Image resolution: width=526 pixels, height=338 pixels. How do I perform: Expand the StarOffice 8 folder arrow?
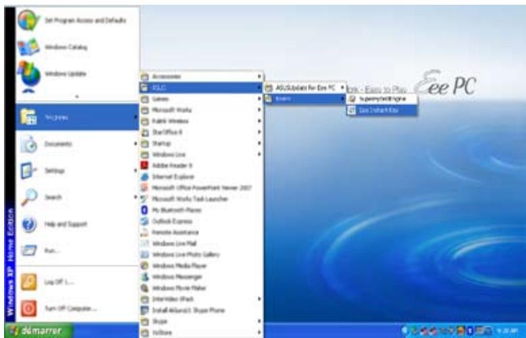(259, 132)
